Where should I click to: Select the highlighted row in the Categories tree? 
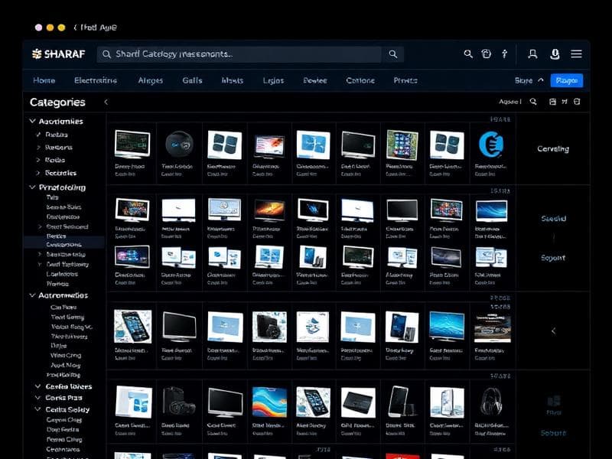[64, 244]
